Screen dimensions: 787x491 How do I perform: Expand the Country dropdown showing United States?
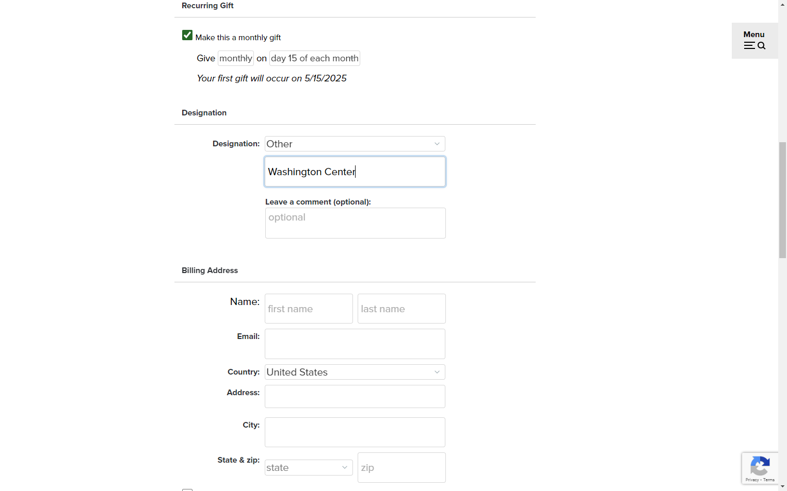(355, 372)
